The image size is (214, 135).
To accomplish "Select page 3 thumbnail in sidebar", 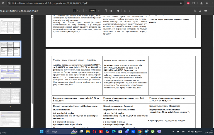I will (10, 73).
